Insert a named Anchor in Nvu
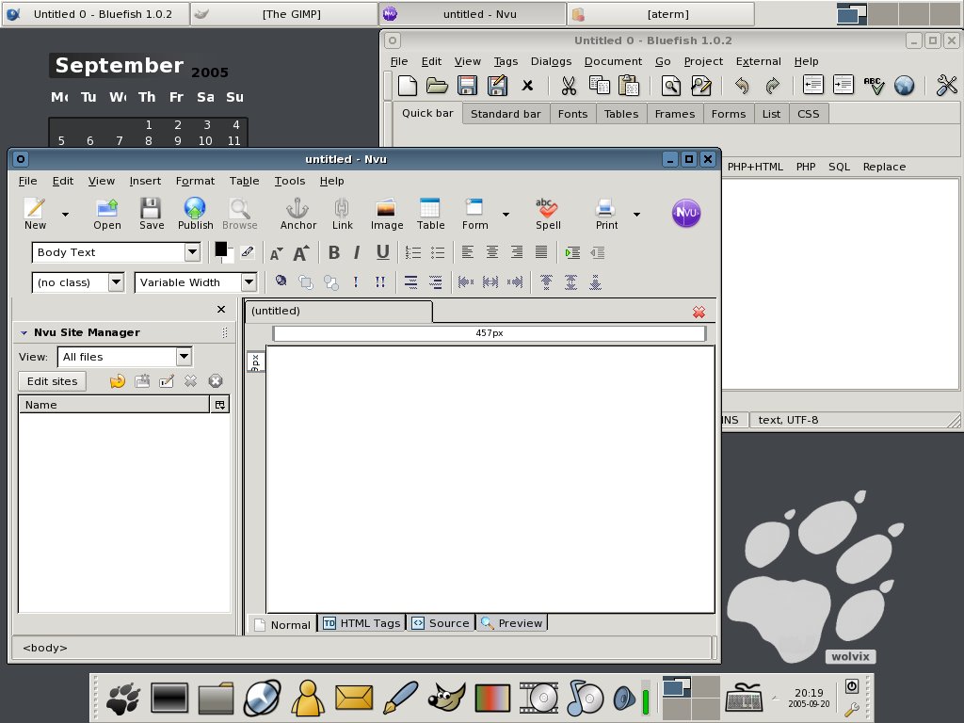 pos(298,214)
